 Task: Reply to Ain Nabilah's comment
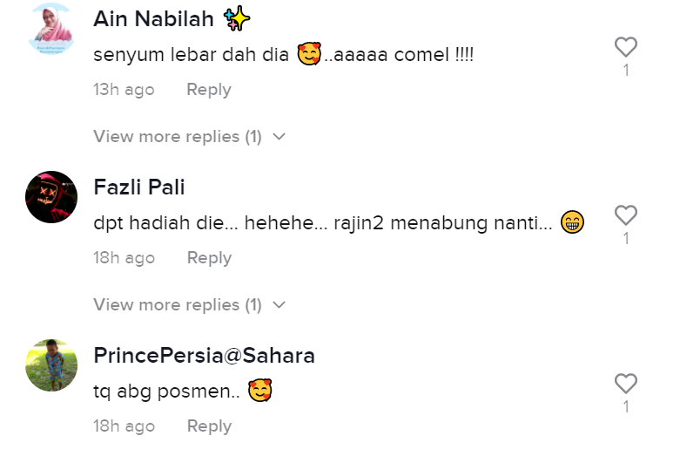pos(209,90)
